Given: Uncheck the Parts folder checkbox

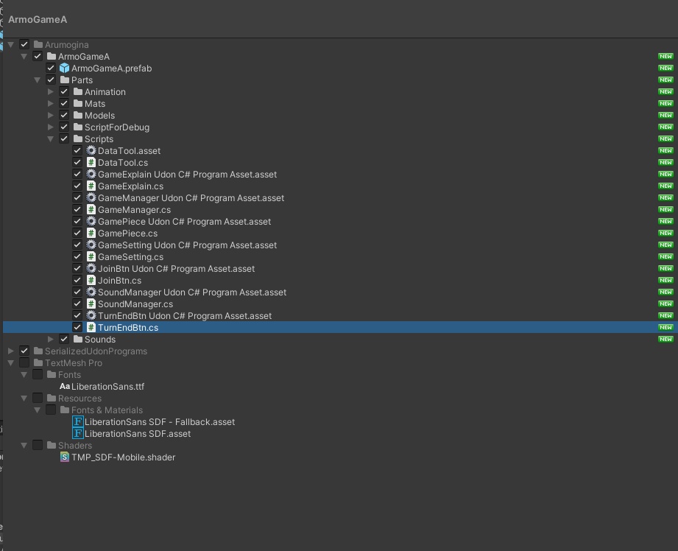Looking at the screenshot, I should pos(51,80).
